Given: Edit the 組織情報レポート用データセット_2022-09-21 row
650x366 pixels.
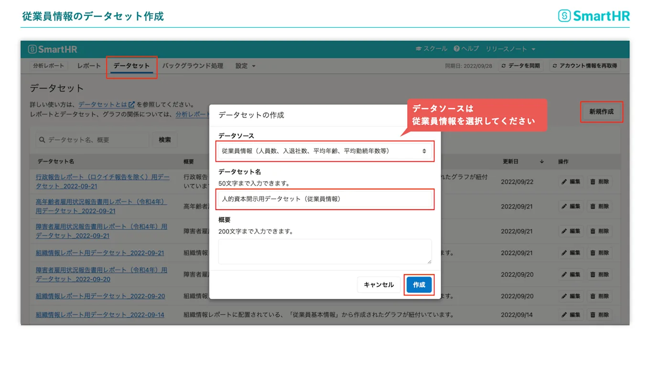Looking at the screenshot, I should tap(571, 253).
